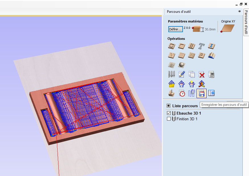Open the preview toolpaths simulation icon
The height and width of the screenshot is (176, 249).
pos(172,93)
